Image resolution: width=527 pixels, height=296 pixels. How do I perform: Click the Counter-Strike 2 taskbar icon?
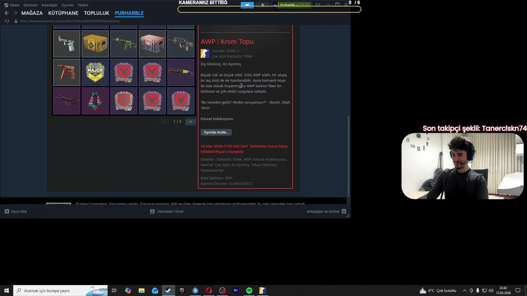pos(262,291)
